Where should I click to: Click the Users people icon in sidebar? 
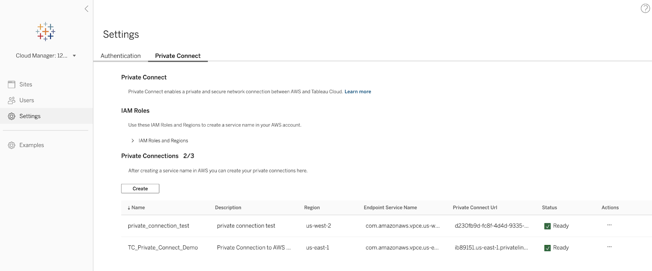[x=11, y=100]
